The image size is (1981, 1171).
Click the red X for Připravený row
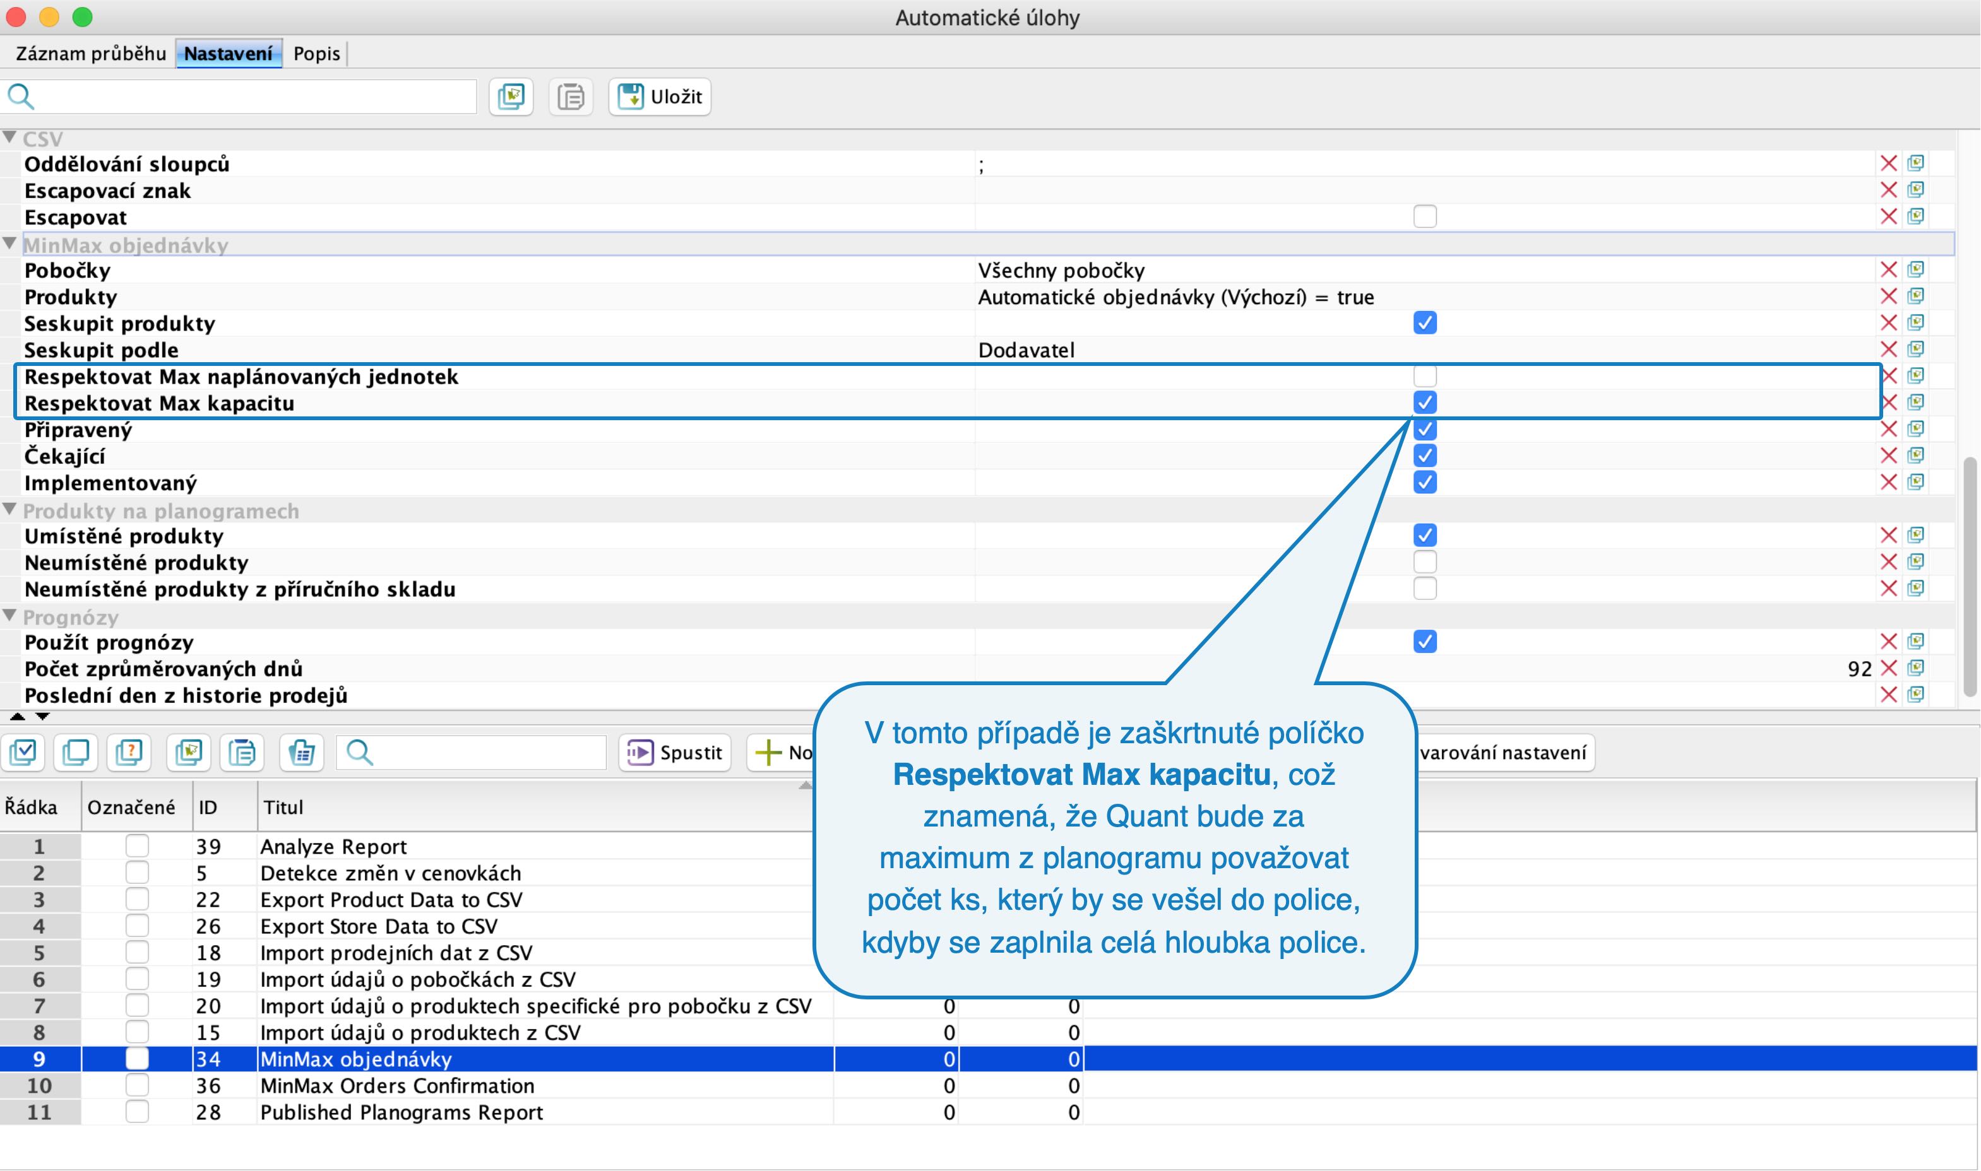1889,429
